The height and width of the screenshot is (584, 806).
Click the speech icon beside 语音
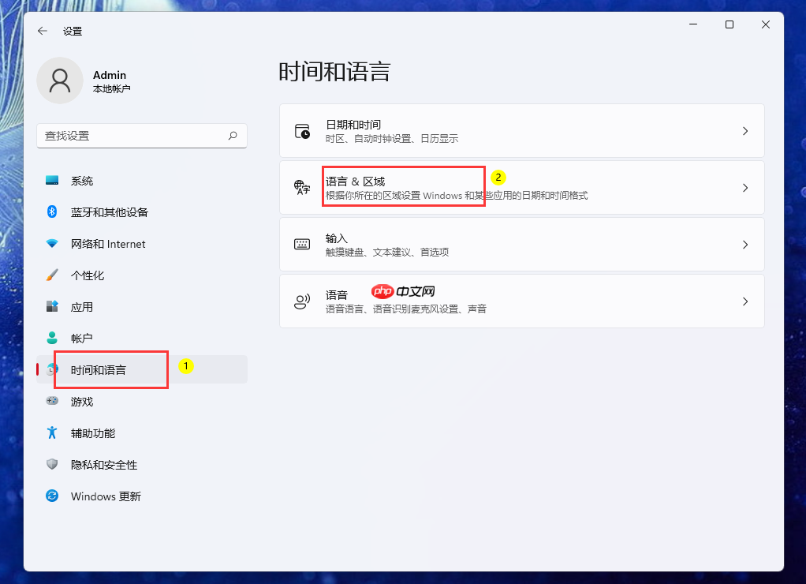302,301
